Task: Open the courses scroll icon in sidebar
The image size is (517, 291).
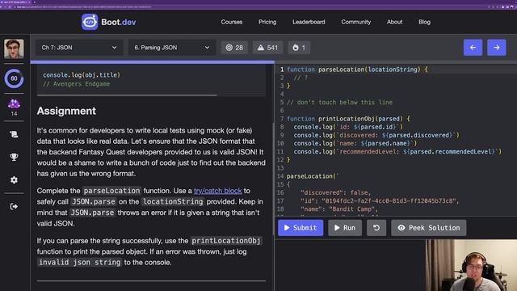Action: point(14,134)
